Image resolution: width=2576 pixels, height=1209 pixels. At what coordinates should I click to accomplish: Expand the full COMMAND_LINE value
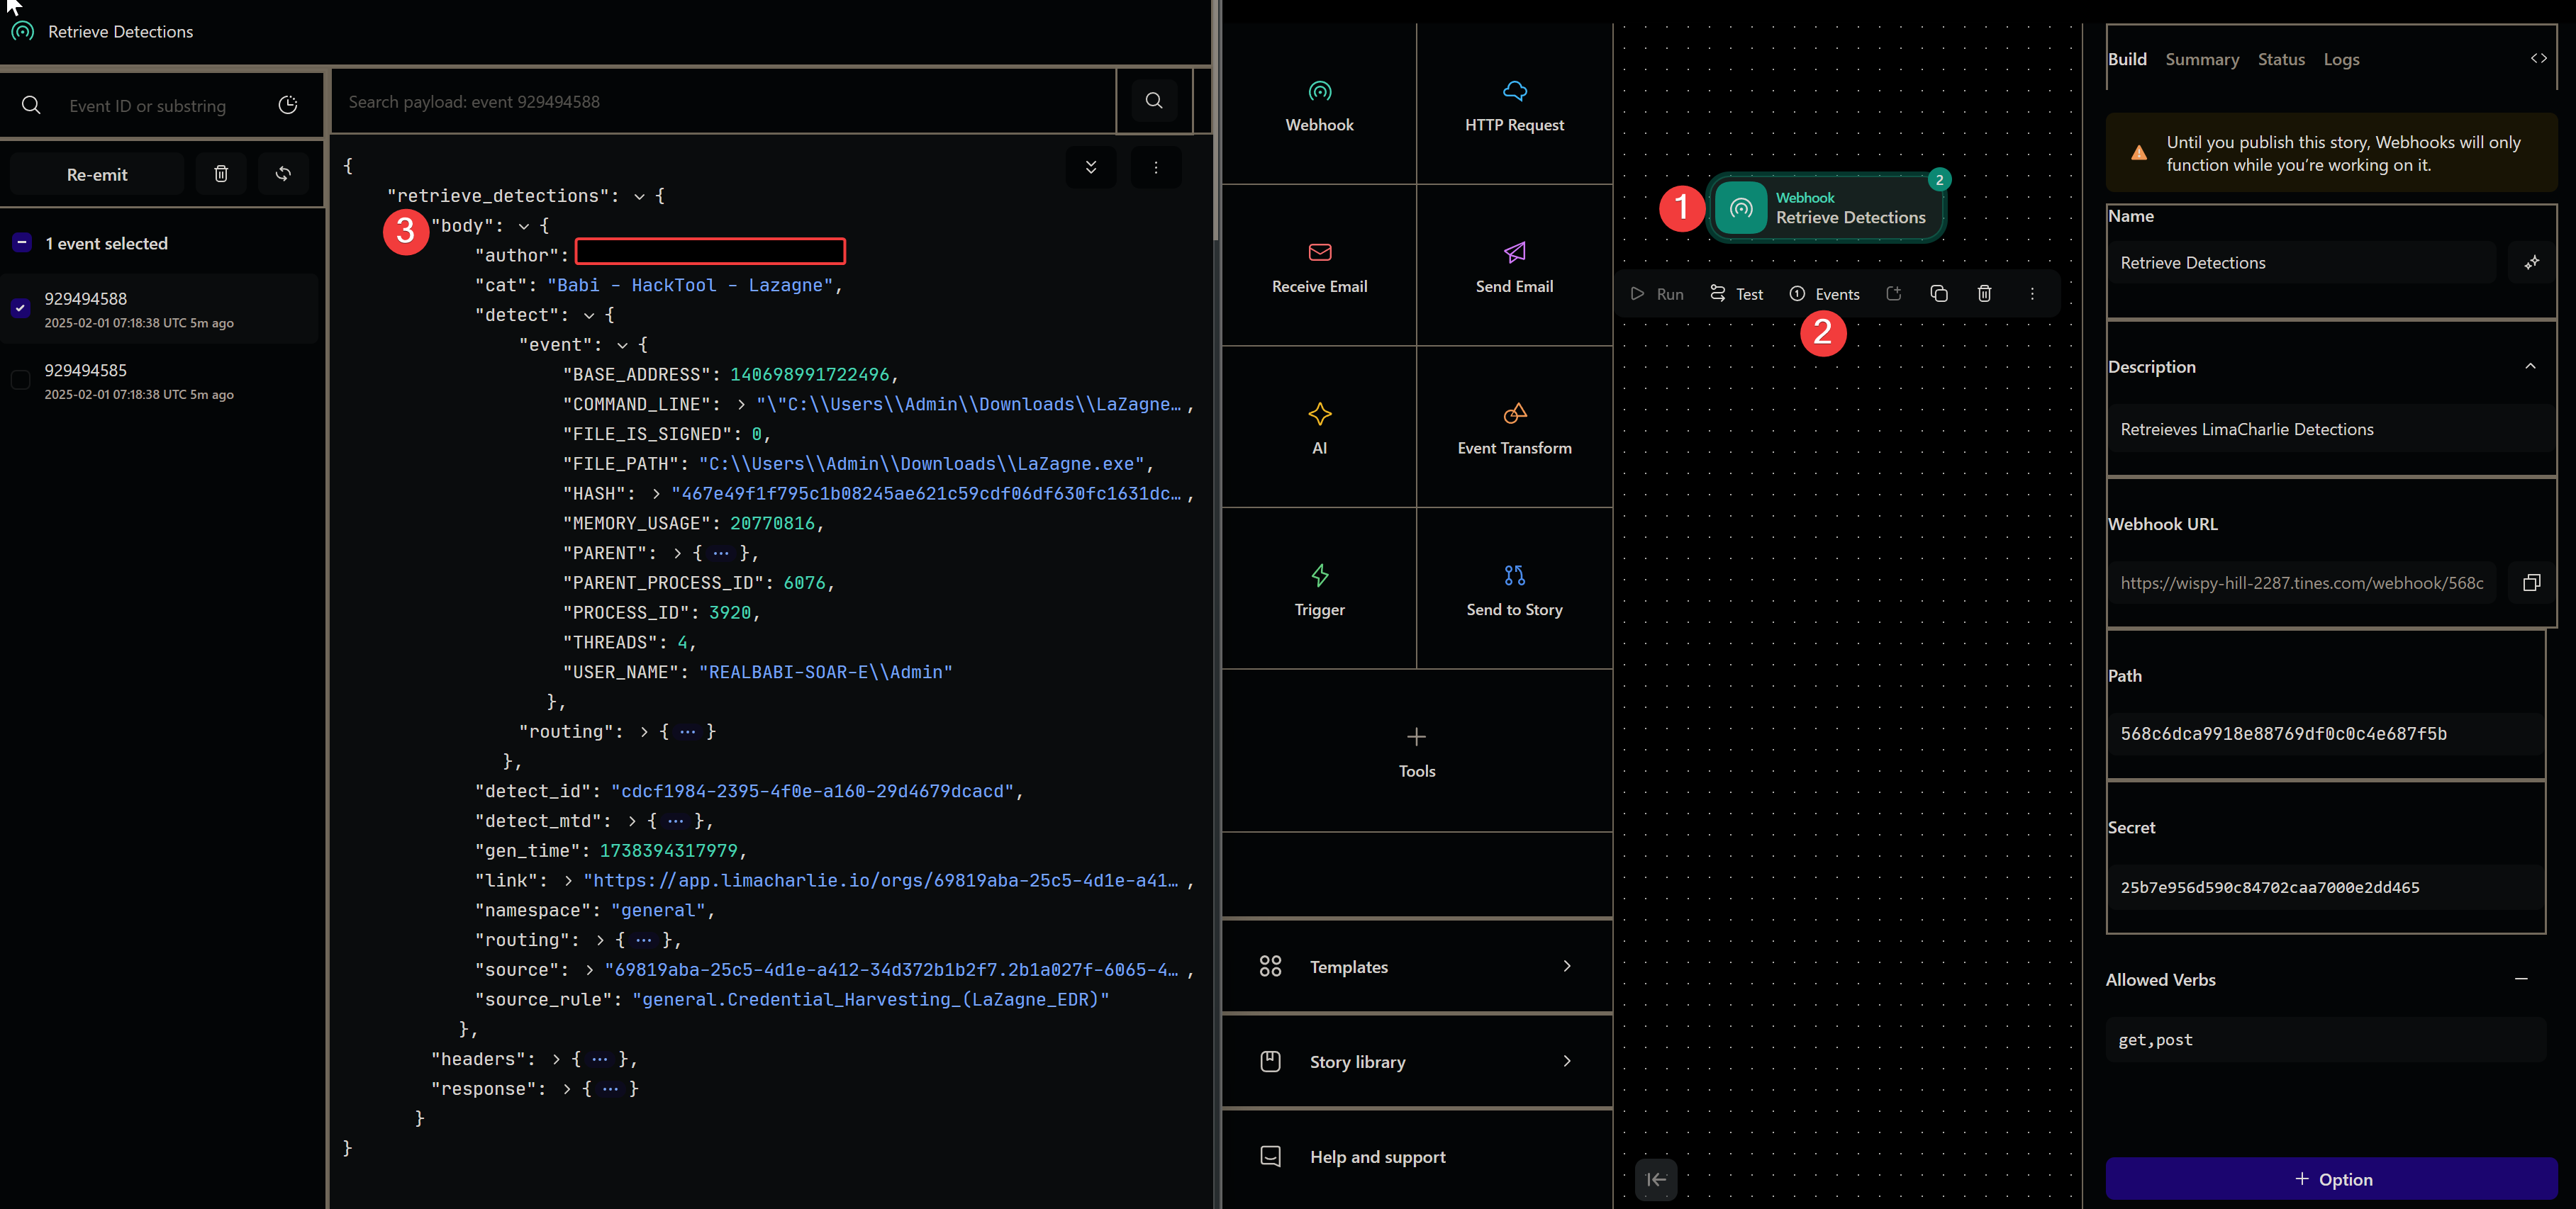point(740,405)
